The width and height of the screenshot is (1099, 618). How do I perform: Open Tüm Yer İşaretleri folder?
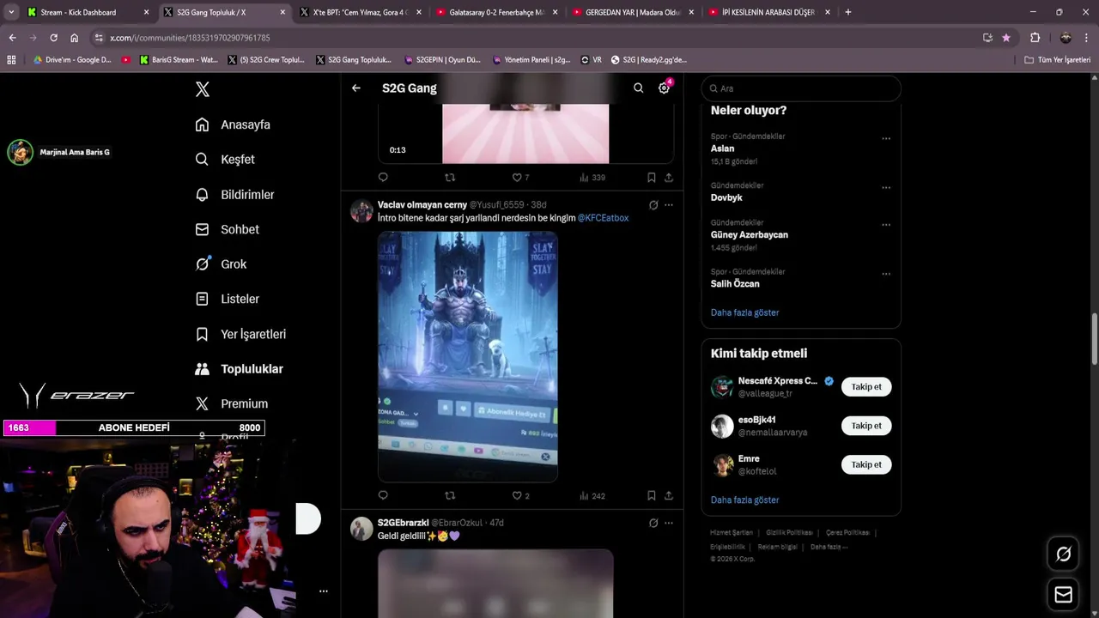point(1058,60)
